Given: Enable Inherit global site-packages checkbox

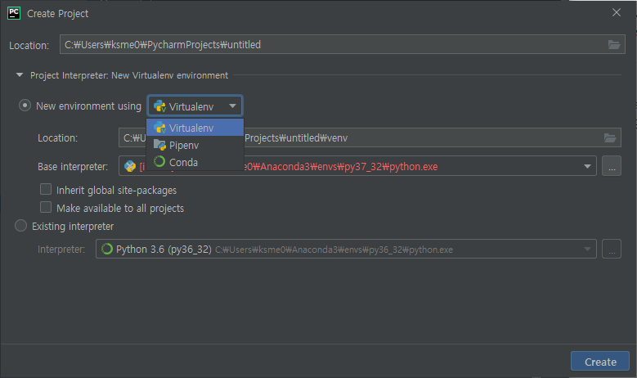Looking at the screenshot, I should 46,189.
